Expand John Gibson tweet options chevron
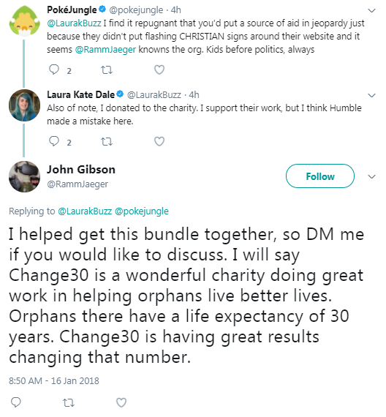 (x=371, y=176)
